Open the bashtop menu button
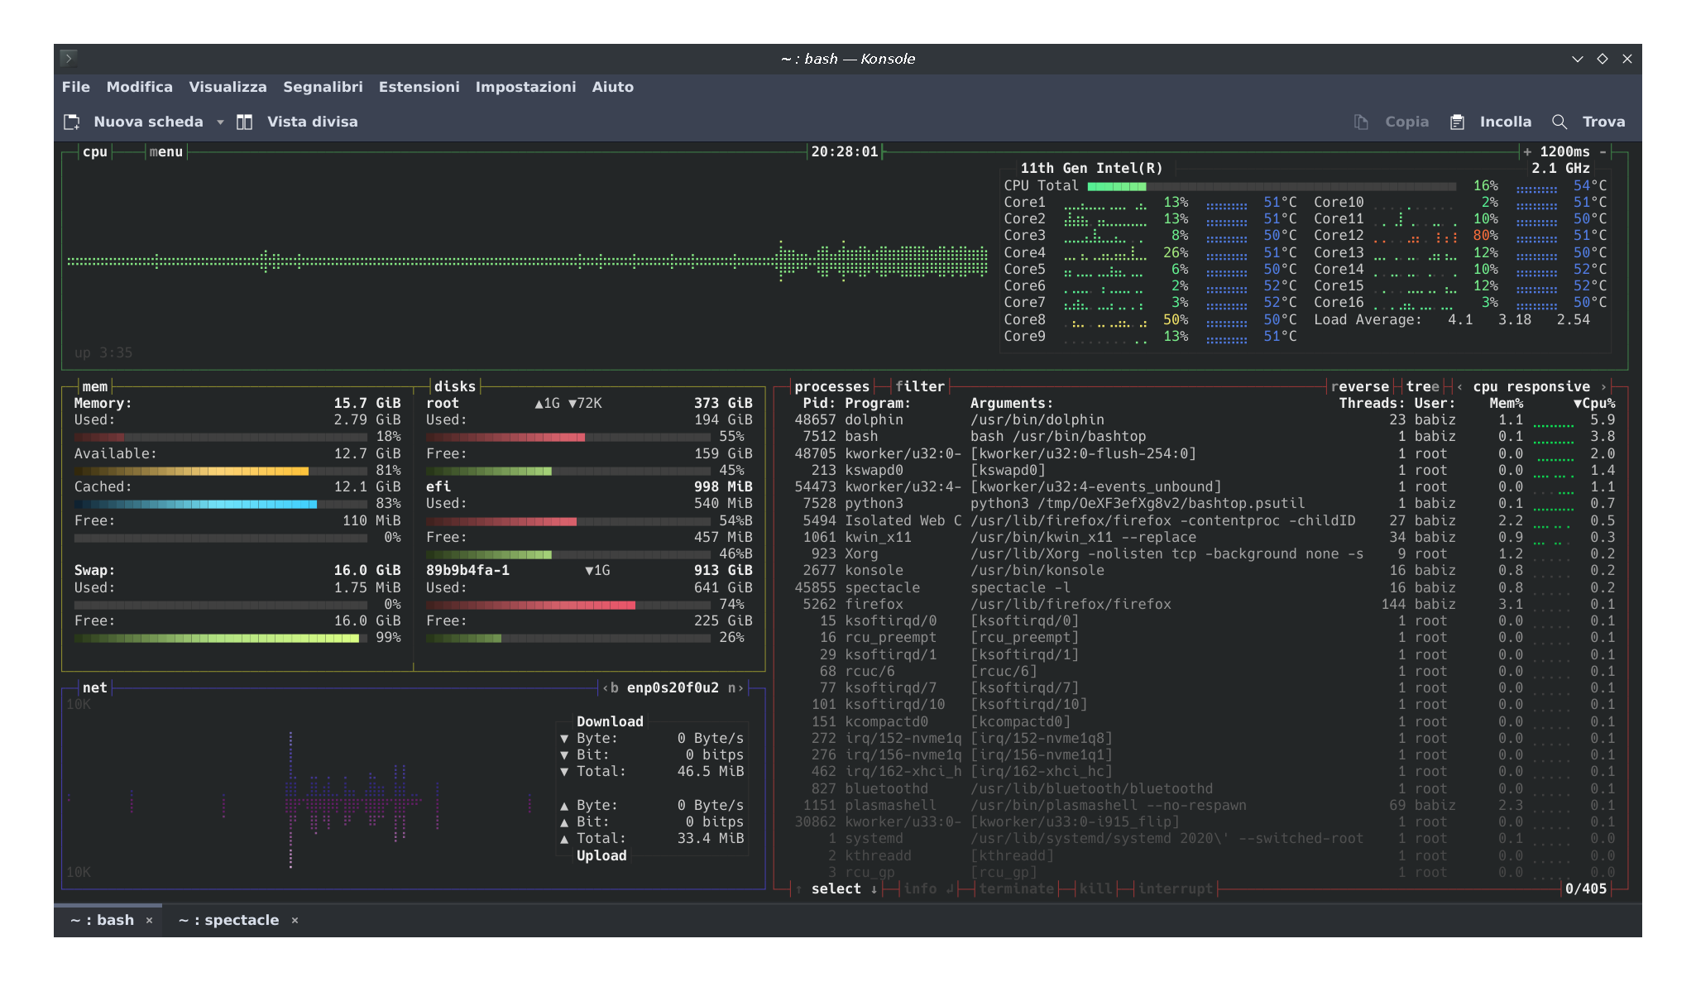 click(x=165, y=151)
